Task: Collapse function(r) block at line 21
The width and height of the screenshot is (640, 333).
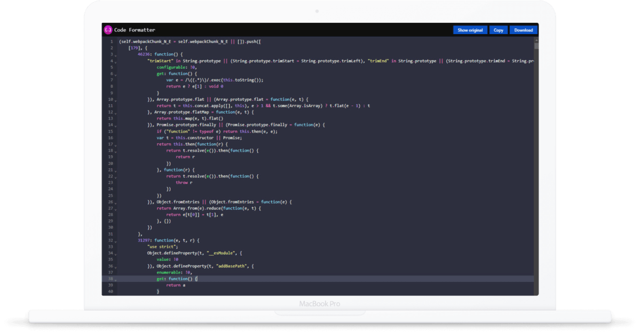Action: tap(115, 171)
